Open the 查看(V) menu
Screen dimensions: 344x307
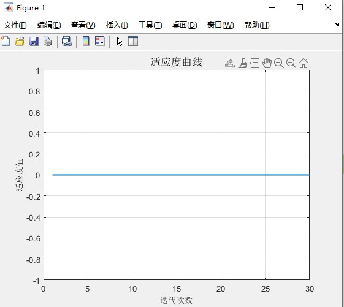point(83,25)
